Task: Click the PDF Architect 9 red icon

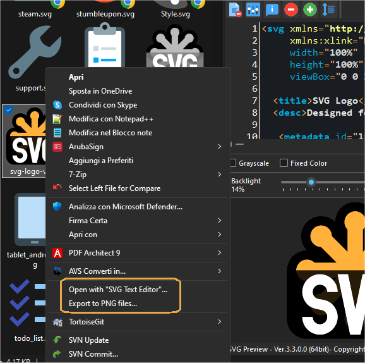Action: [57, 253]
